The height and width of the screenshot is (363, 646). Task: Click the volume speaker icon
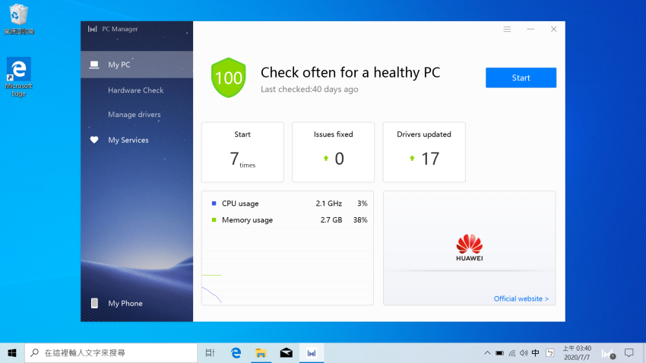[524, 352]
